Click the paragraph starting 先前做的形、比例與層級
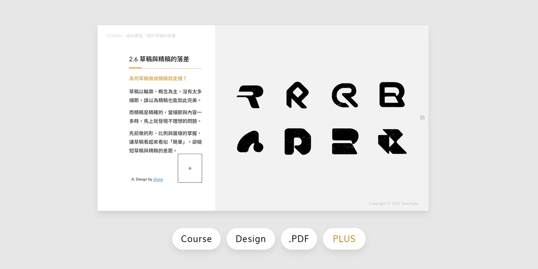Image resolution: width=538 pixels, height=269 pixels. click(x=166, y=142)
